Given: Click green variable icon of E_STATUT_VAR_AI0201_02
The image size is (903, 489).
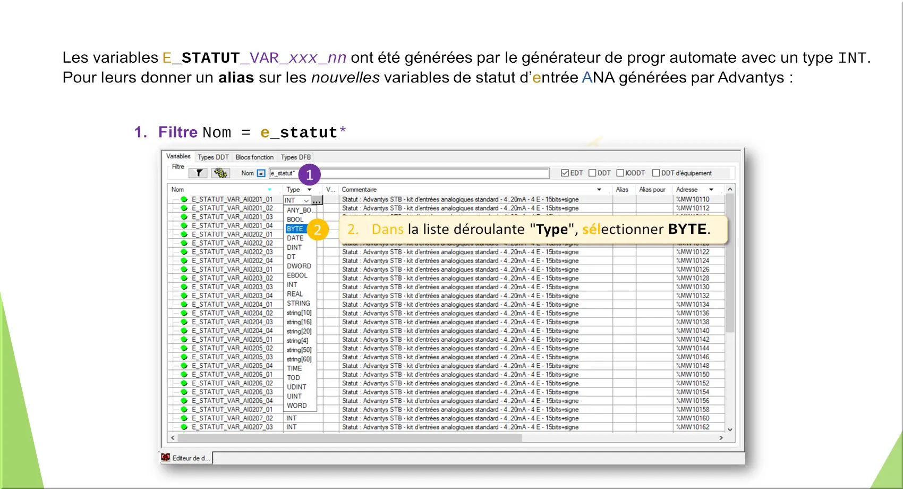Looking at the screenshot, I should pyautogui.click(x=184, y=208).
